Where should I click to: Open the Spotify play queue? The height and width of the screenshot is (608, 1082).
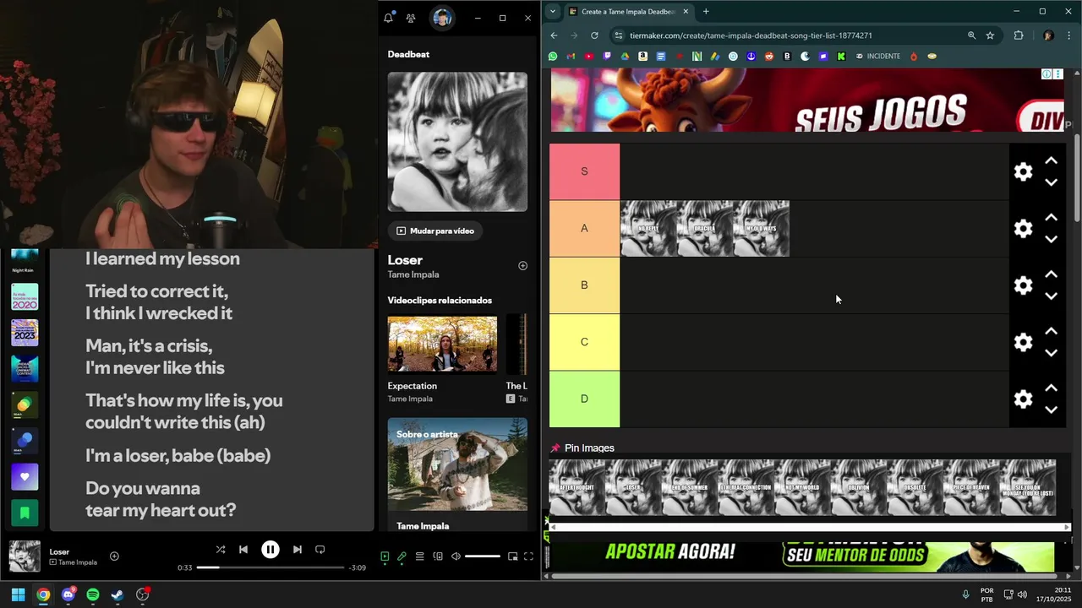coord(419,556)
